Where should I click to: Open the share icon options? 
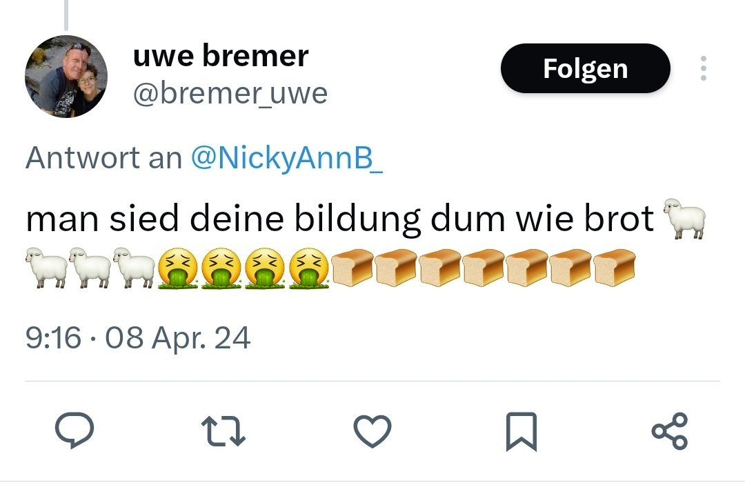[669, 431]
